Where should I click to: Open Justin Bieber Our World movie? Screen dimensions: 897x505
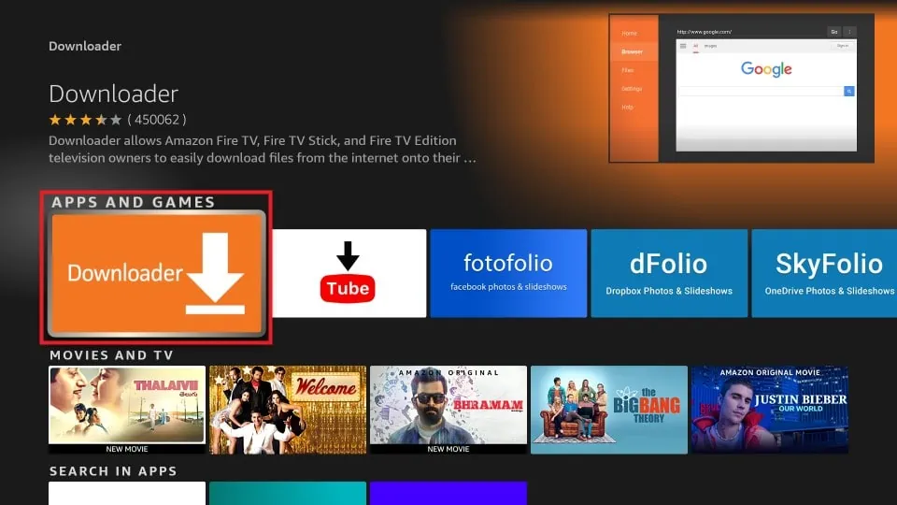click(x=770, y=410)
